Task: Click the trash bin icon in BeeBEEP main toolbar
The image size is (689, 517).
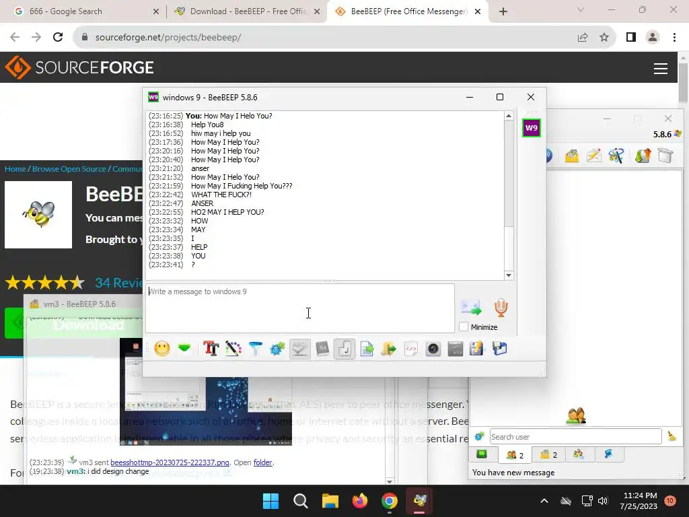Action: tap(665, 156)
